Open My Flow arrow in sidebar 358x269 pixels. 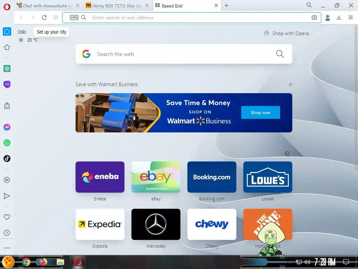7,196
